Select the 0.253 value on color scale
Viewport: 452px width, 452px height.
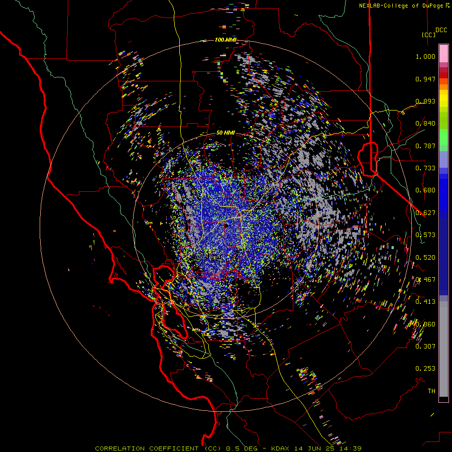click(425, 369)
